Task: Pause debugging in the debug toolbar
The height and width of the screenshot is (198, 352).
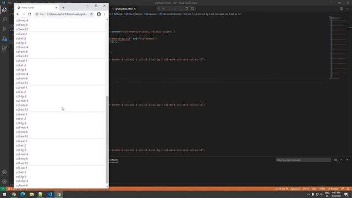Action: 163,9
